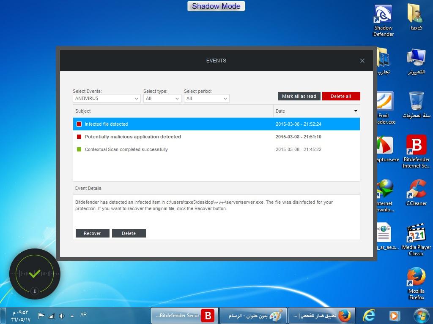Open the Action Center flag tray icon
Viewport: 433px width, 324px height.
pyautogui.click(x=41, y=316)
